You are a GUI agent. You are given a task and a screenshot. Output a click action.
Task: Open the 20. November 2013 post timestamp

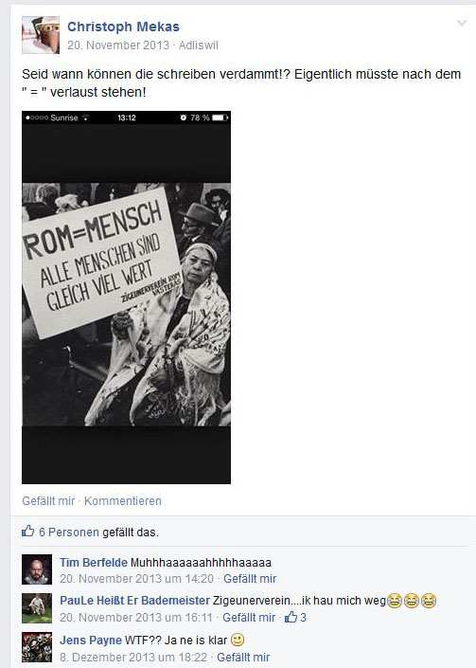[x=118, y=45]
